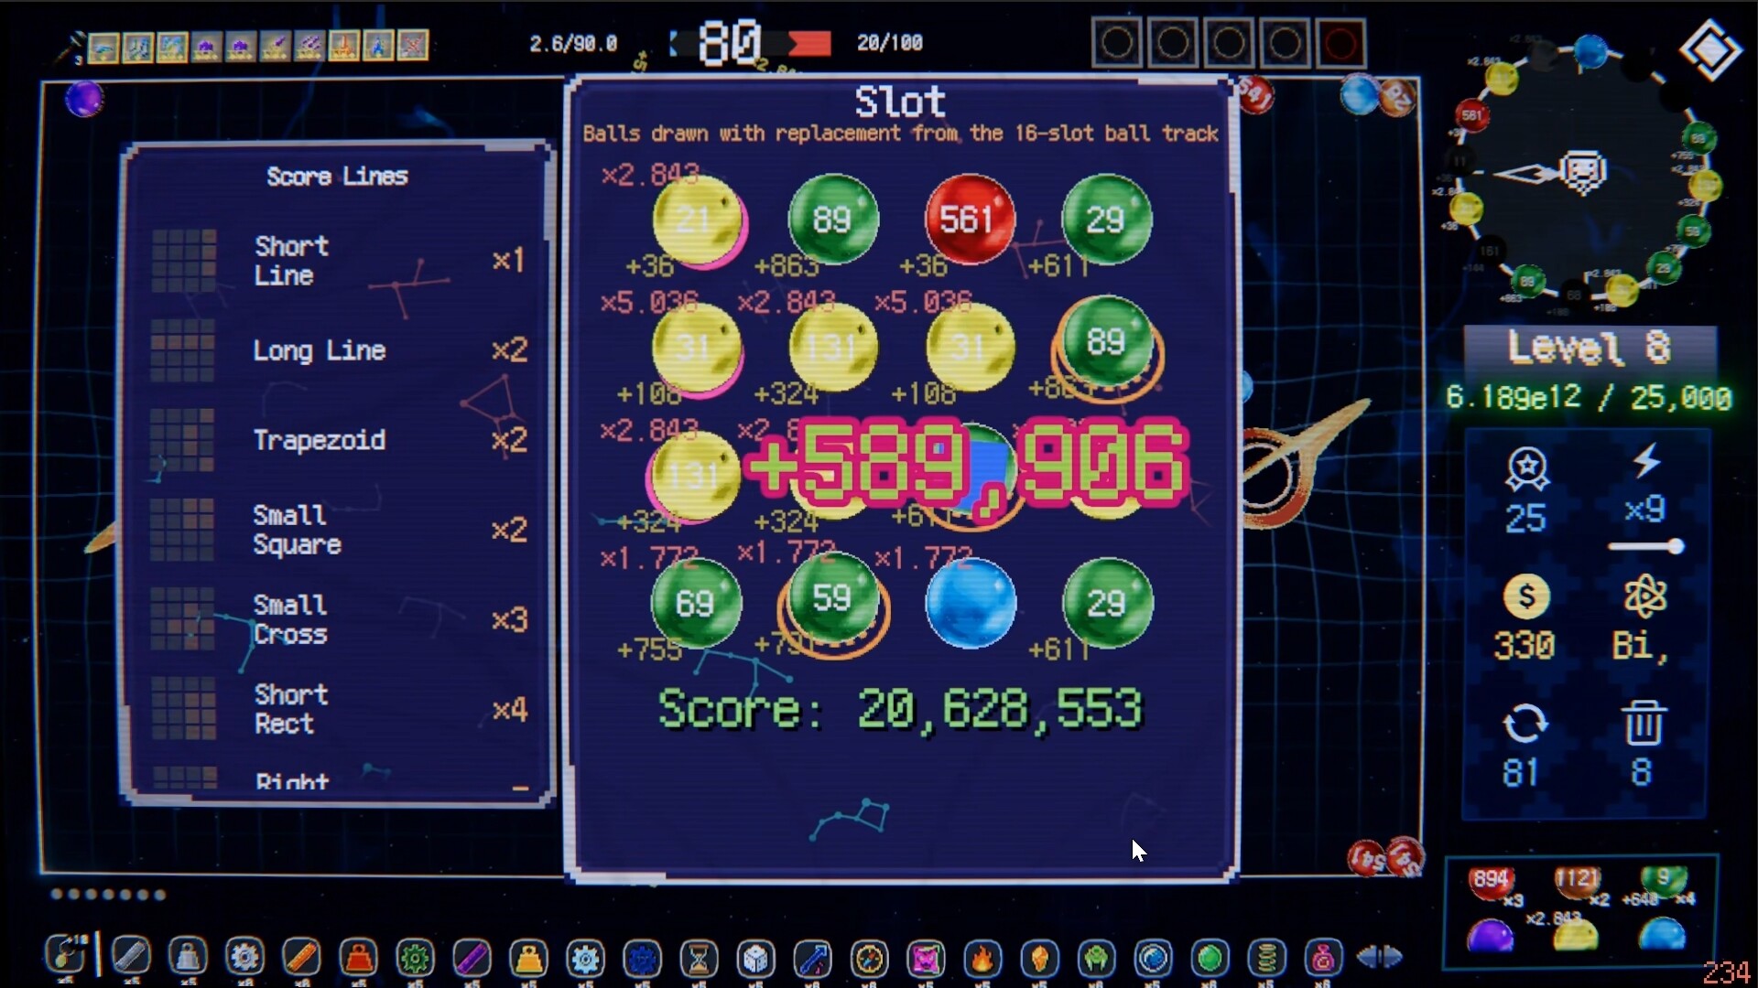Open the diamond menu icon at top right

[x=1709, y=51]
